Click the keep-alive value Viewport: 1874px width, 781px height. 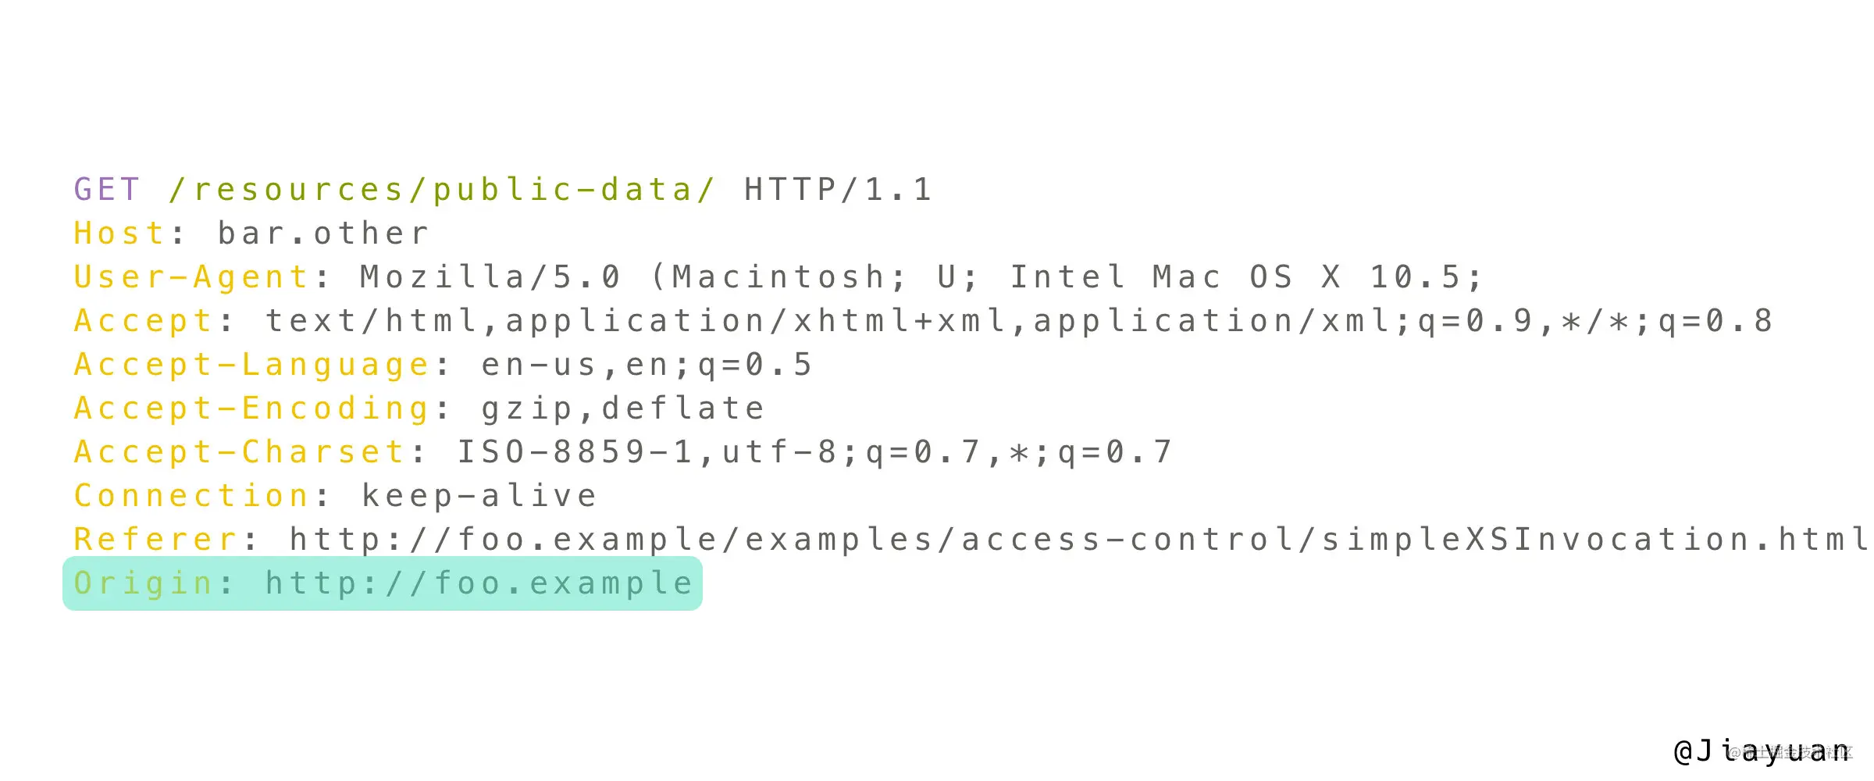[x=479, y=496]
